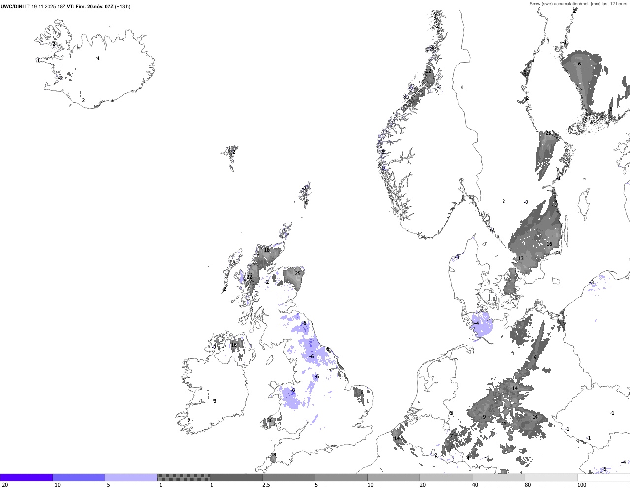Click the UWC/DINI model run title text
Screen dimensions: 630x488
(x=65, y=7)
